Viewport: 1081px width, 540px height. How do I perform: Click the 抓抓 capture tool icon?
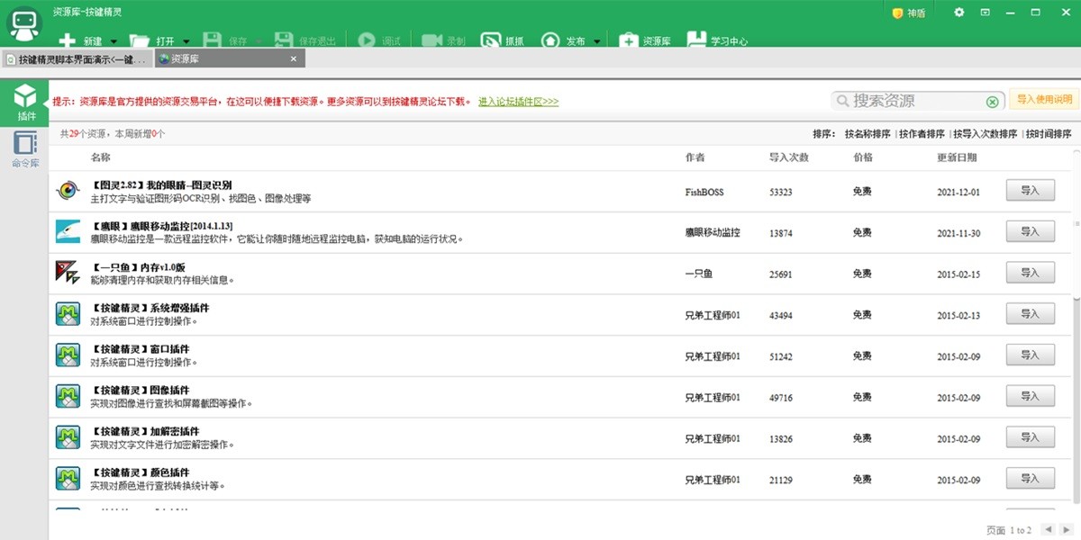pos(490,40)
